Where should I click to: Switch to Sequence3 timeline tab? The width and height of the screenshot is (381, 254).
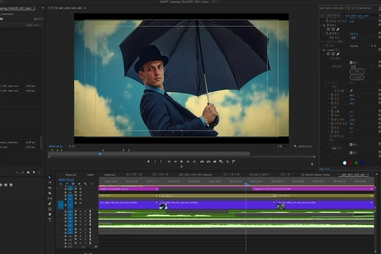(70, 175)
